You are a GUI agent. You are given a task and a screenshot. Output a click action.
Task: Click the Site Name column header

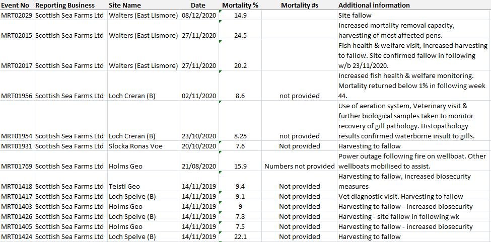(125, 5)
